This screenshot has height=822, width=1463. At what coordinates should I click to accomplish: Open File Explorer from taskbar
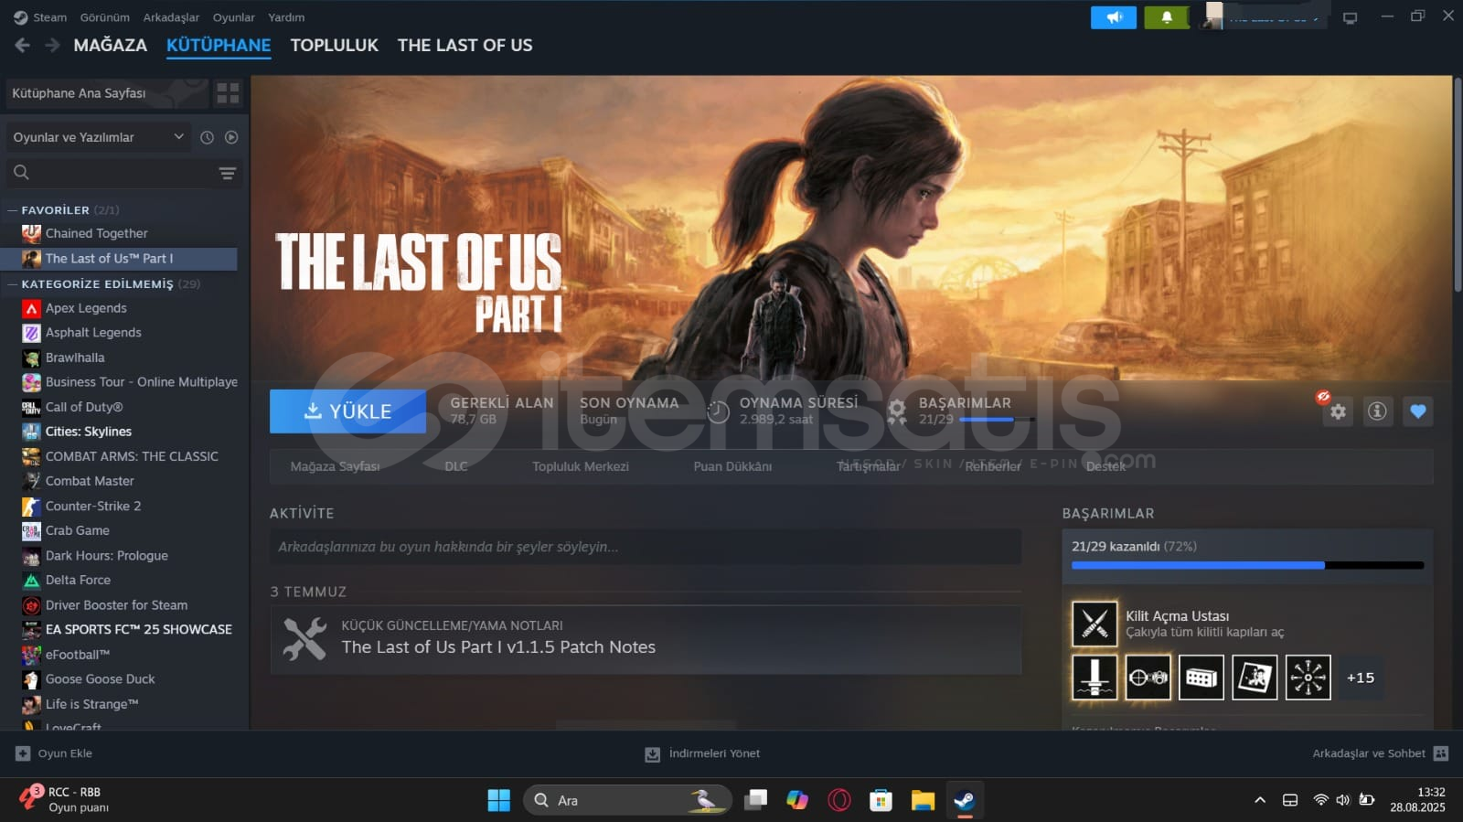pos(923,801)
